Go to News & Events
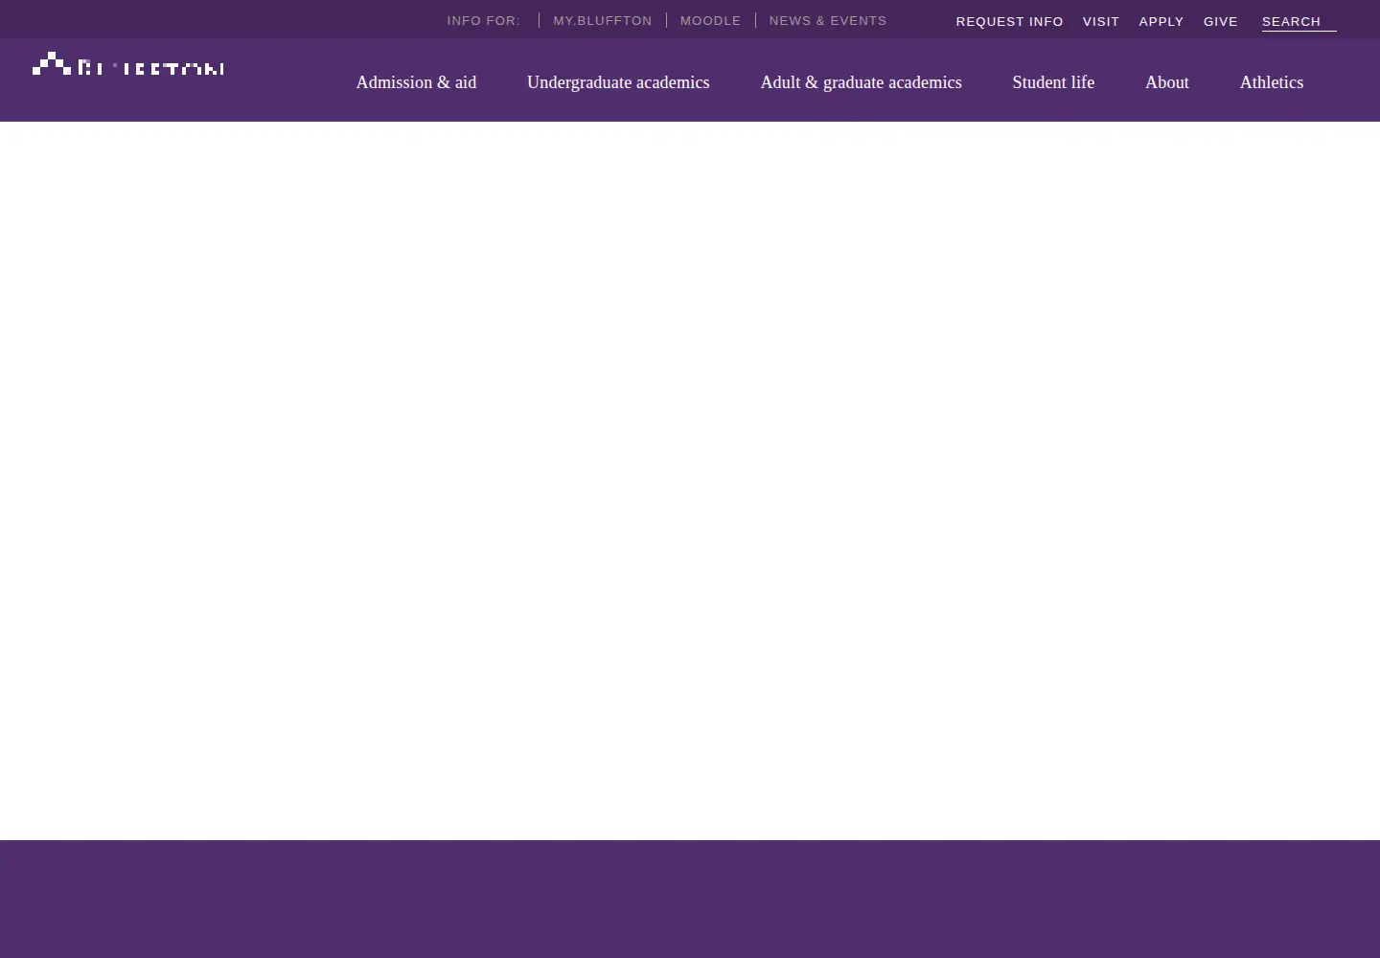The image size is (1380, 958). pos(828,20)
